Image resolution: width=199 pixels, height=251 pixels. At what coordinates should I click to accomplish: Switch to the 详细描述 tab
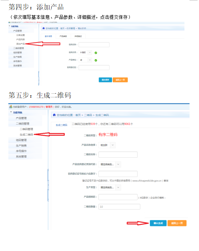click(78, 36)
